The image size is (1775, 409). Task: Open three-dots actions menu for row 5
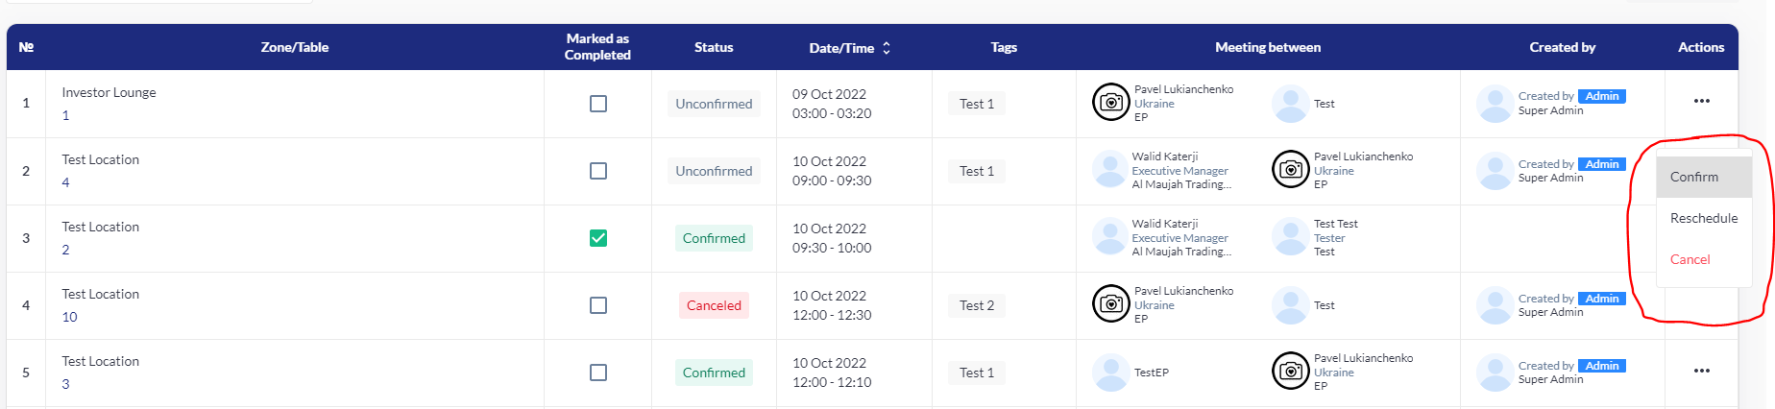[1701, 371]
